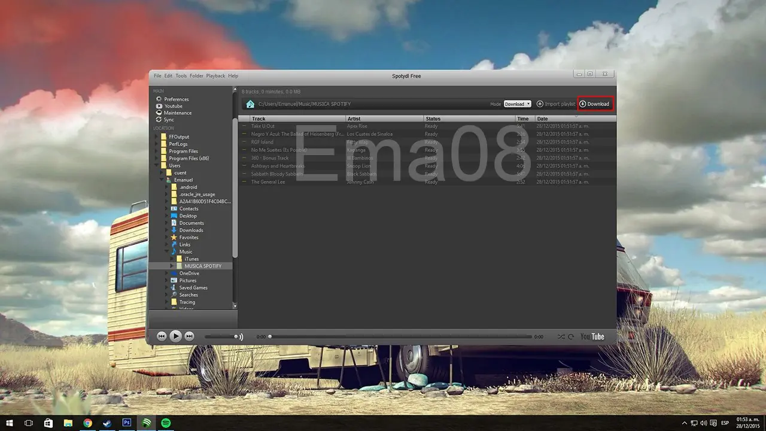Expand the .android folder node
The height and width of the screenshot is (431, 766).
pyautogui.click(x=167, y=187)
